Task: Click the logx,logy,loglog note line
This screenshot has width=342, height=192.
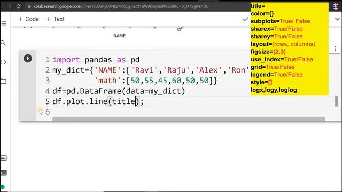Action: (274, 90)
